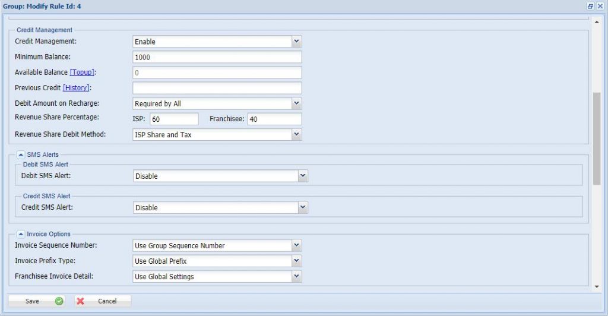Collapse the SMS Alerts section
608x316 pixels.
pos(21,154)
